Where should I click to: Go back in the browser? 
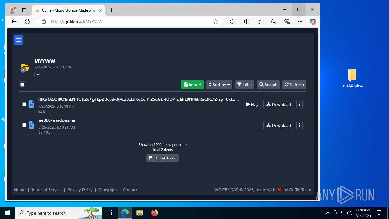click(14, 22)
